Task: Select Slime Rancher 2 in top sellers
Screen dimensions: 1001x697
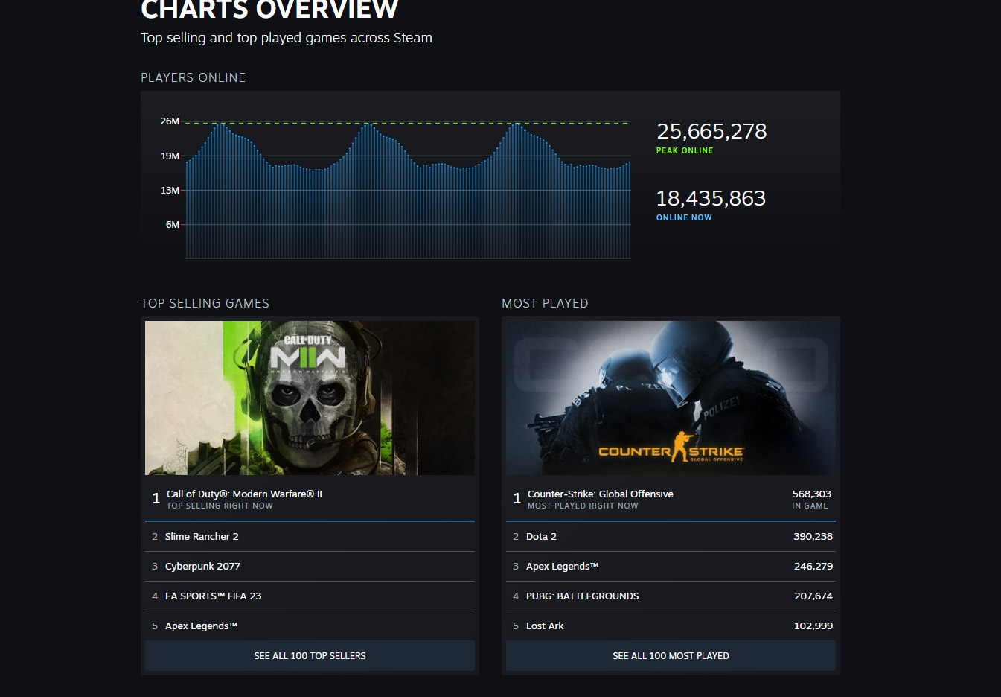Action: tap(202, 537)
